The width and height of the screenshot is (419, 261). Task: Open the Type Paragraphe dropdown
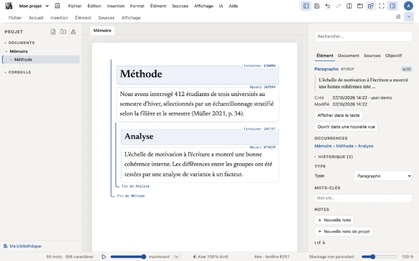(x=383, y=176)
